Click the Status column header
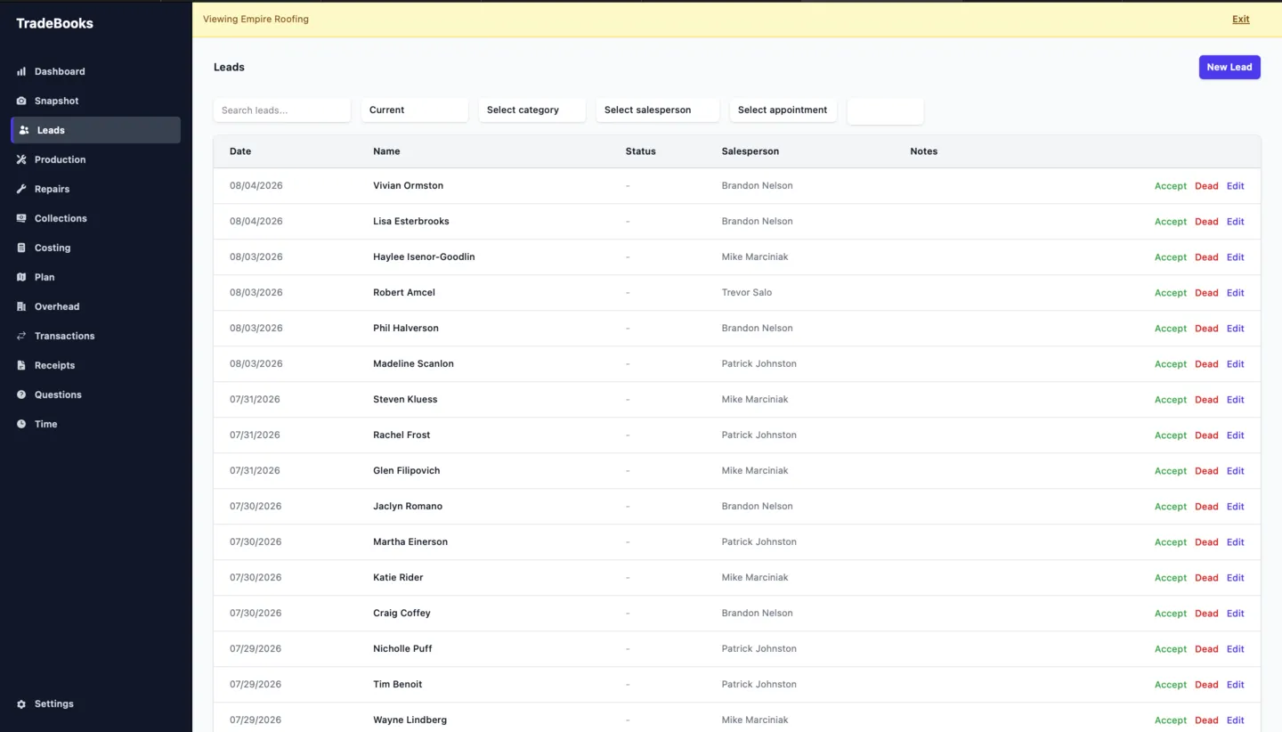This screenshot has height=732, width=1282. coord(641,151)
